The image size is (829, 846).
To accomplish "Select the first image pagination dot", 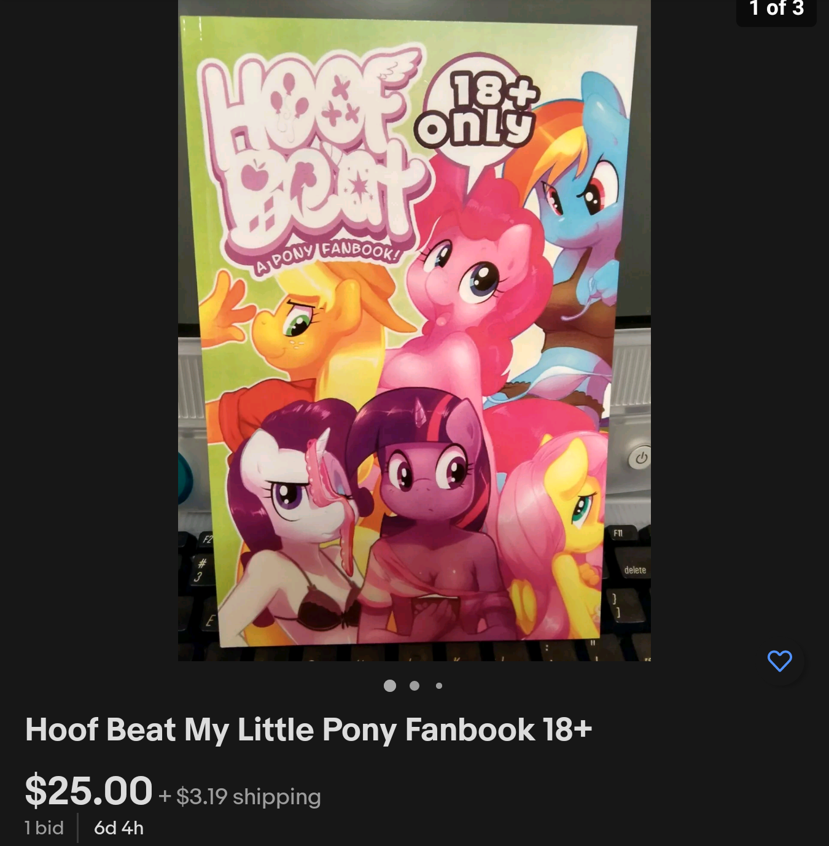I will coord(390,686).
